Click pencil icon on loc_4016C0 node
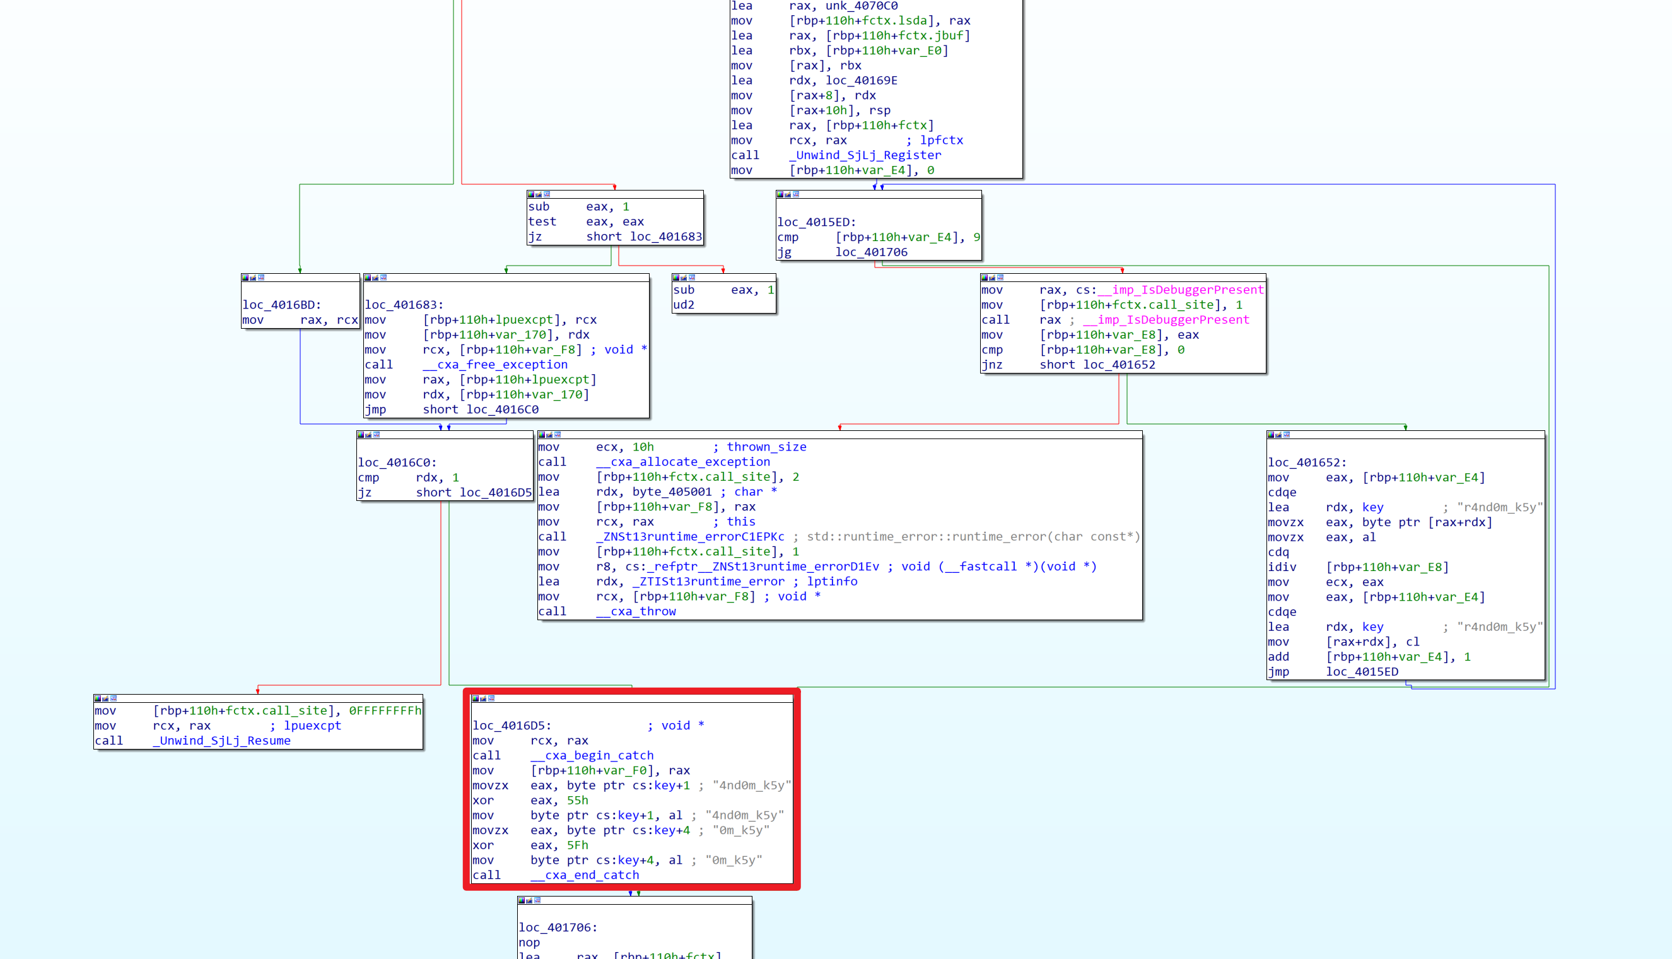This screenshot has width=1672, height=959. tap(368, 435)
